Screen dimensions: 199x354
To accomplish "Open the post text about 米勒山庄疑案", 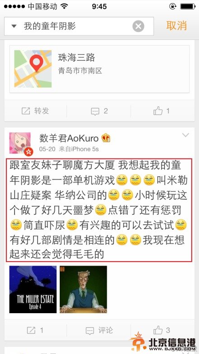I will tap(99, 210).
